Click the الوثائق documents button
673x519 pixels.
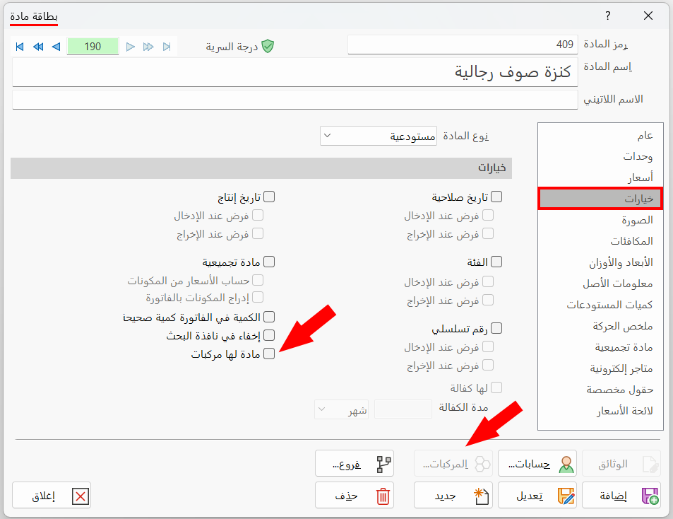[x=621, y=464]
